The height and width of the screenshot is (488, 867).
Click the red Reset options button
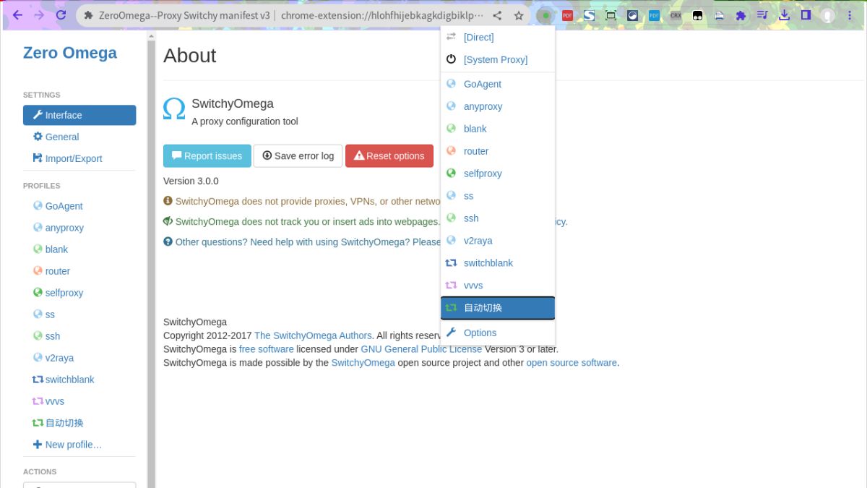389,156
